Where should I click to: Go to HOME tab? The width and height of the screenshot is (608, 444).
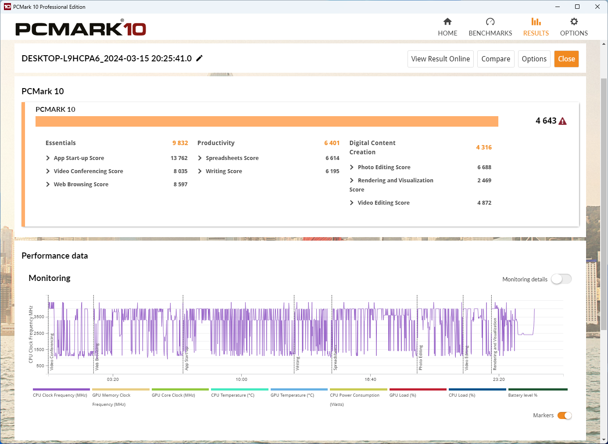[x=447, y=33]
